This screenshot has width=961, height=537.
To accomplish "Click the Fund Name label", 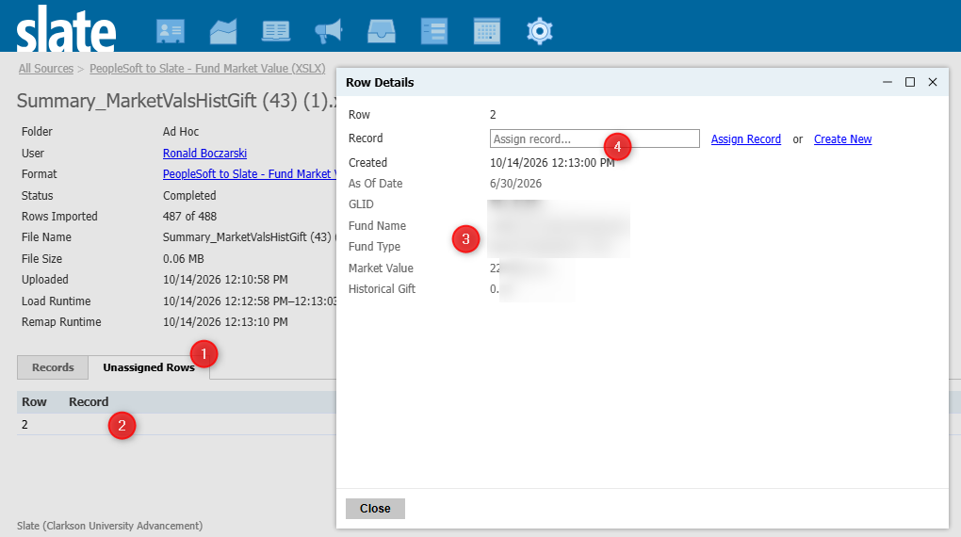I will pyautogui.click(x=377, y=225).
